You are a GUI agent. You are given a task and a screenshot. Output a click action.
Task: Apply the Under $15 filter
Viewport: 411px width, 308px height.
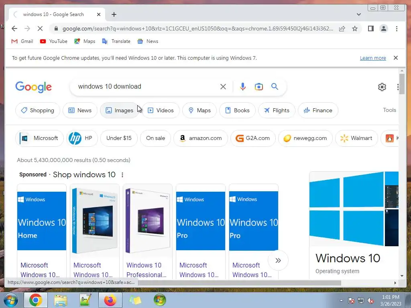coord(119,138)
